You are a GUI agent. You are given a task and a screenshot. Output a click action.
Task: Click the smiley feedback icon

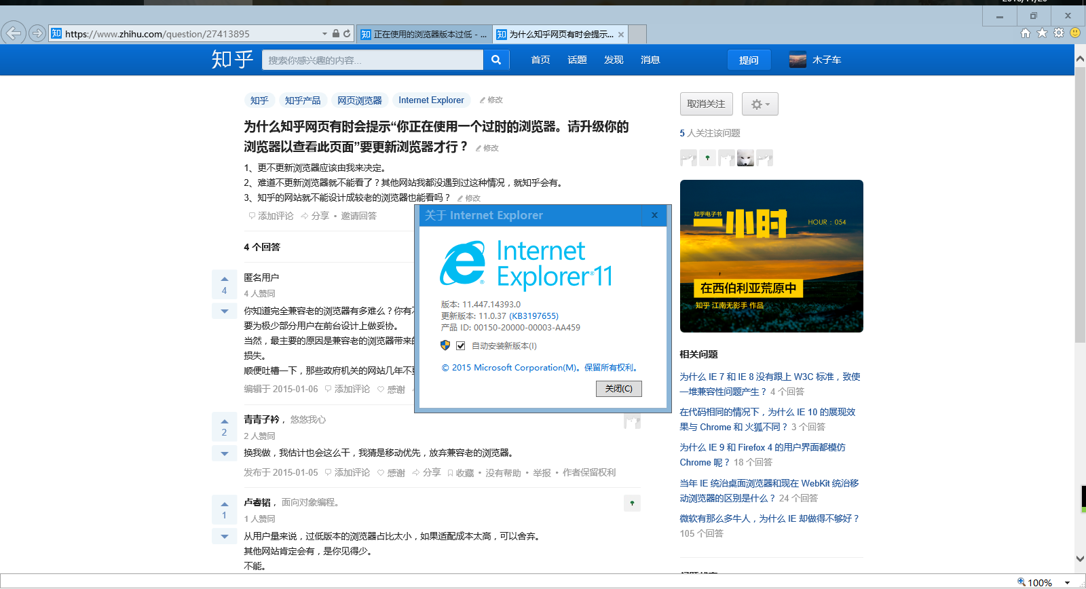tap(1075, 33)
